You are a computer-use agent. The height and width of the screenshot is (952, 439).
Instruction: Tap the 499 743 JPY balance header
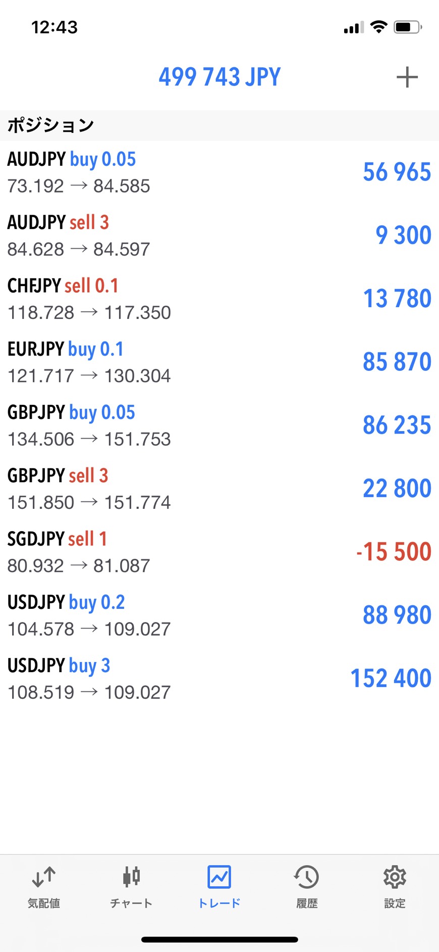[x=219, y=77]
